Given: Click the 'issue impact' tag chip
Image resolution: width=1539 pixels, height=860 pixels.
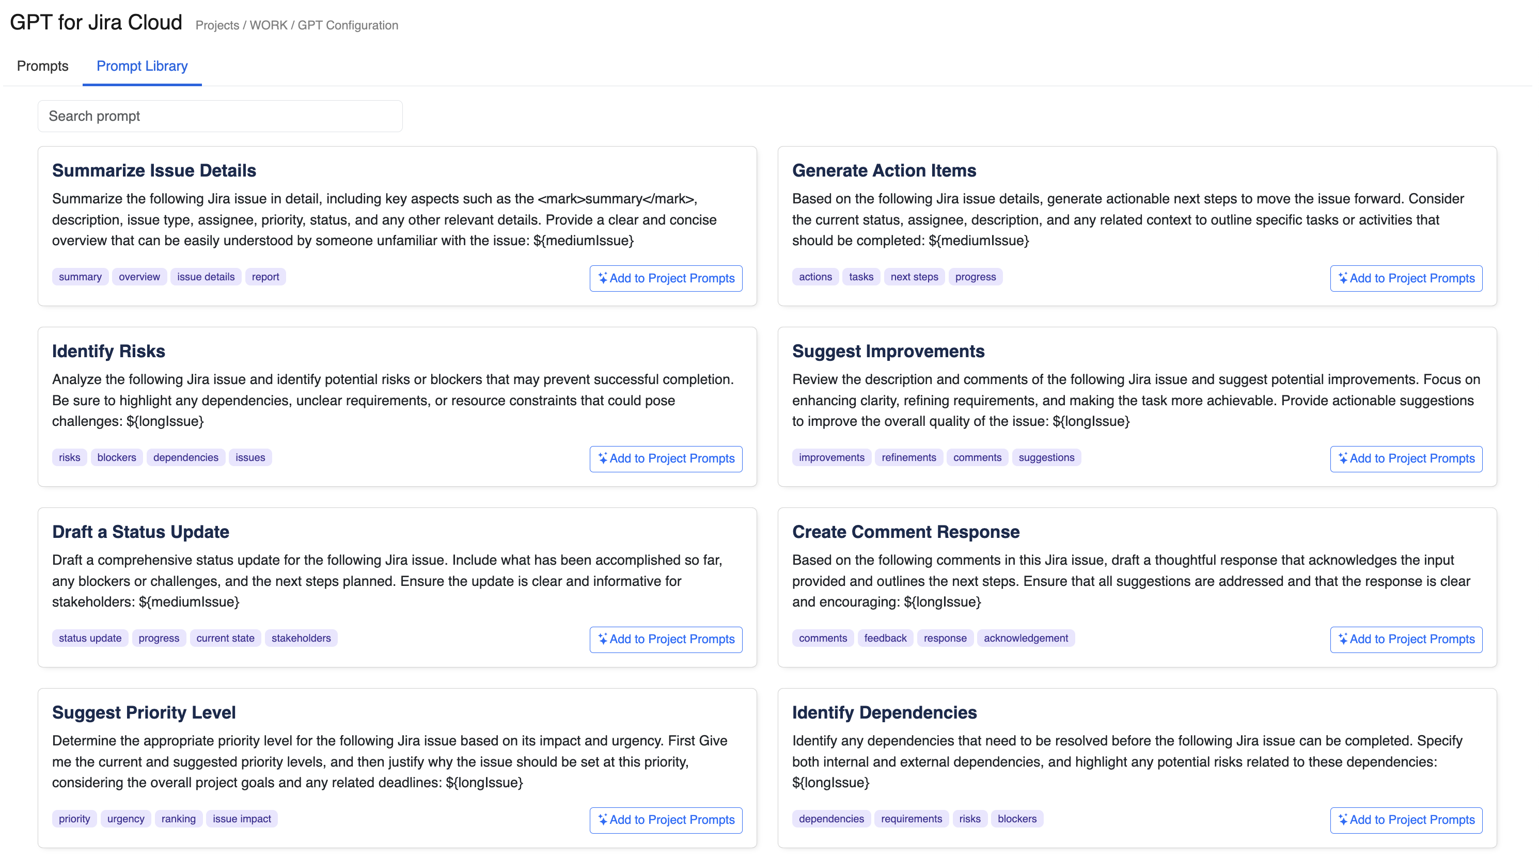Looking at the screenshot, I should 241,818.
